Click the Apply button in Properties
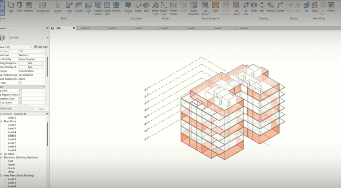Viewport: 341px width, 188px height. click(41, 108)
